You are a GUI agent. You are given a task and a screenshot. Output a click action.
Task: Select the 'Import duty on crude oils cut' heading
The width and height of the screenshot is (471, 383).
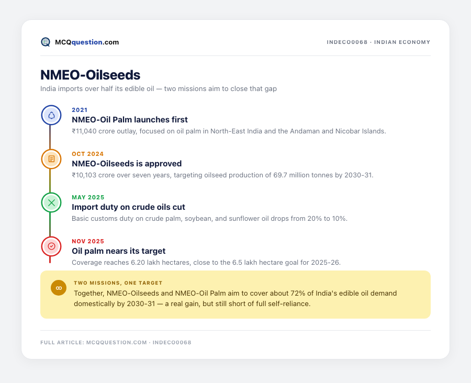(128, 207)
